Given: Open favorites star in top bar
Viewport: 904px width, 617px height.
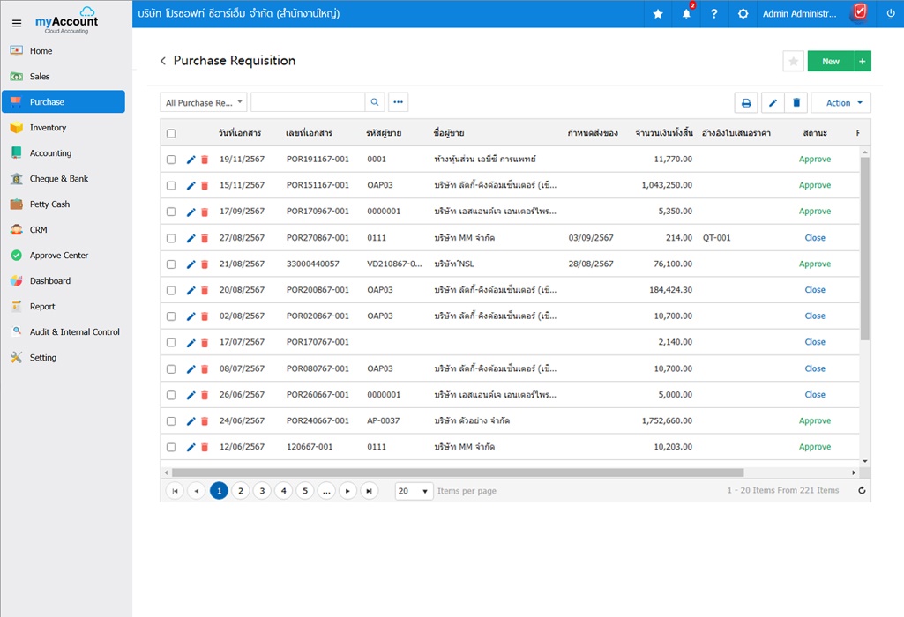Looking at the screenshot, I should click(x=658, y=14).
